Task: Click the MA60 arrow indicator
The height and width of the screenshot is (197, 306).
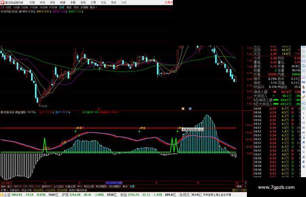Action: pyautogui.click(x=83, y=12)
